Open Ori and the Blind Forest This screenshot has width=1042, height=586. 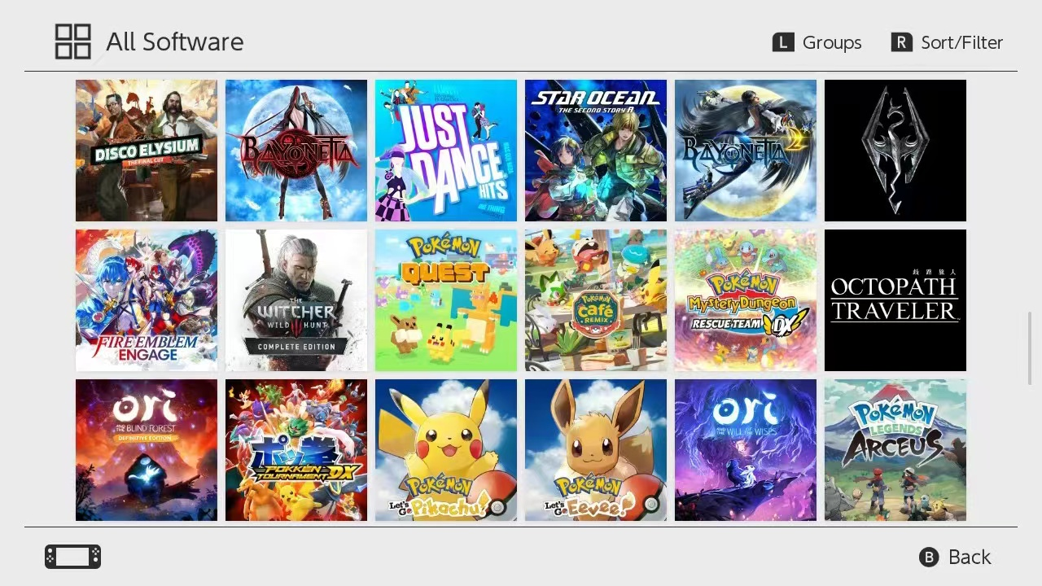[x=147, y=450]
